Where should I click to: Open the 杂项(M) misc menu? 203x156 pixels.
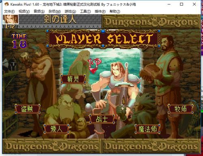pos(54,11)
